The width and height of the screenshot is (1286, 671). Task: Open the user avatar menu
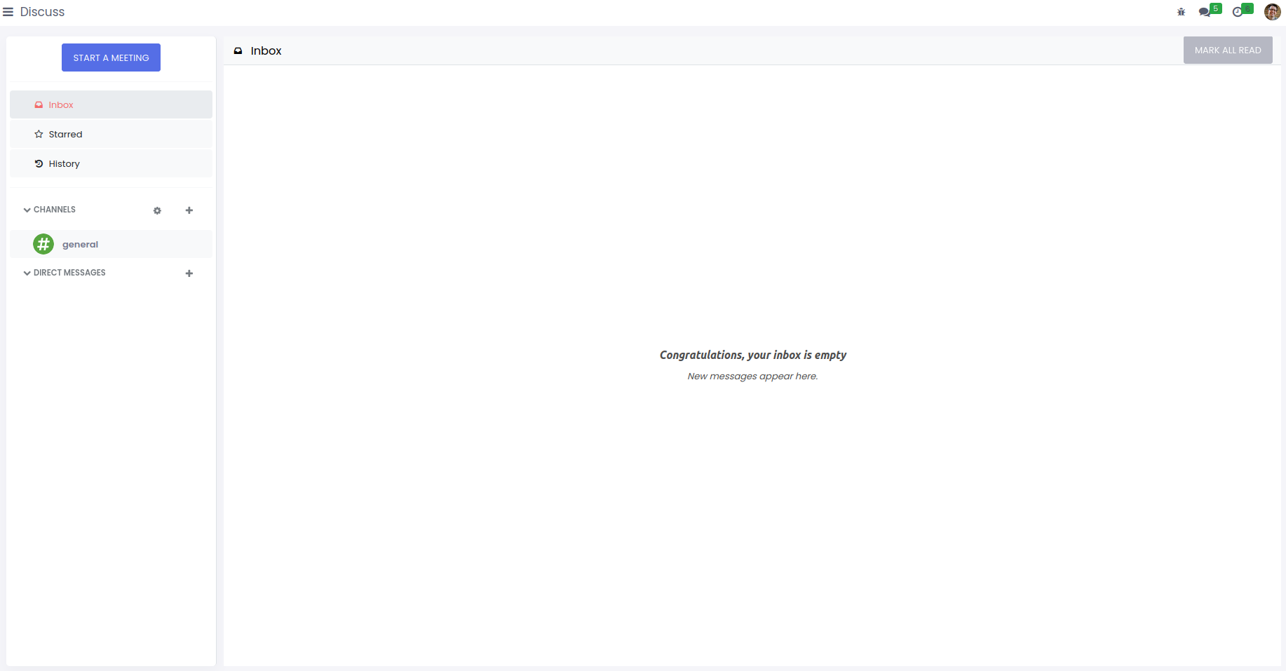point(1272,12)
